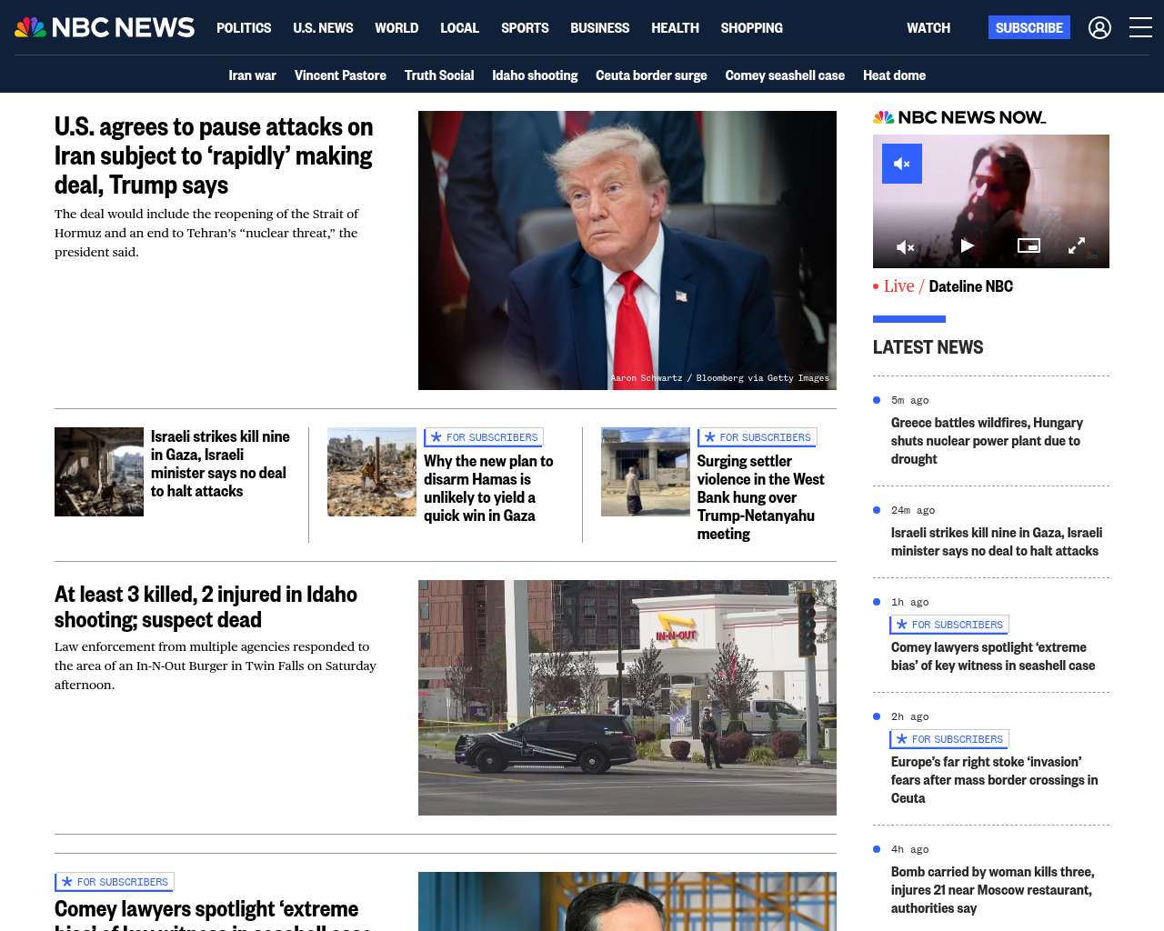The width and height of the screenshot is (1164, 931).
Task: Click For Subscribers badge above Hamas story
Action: 484,437
